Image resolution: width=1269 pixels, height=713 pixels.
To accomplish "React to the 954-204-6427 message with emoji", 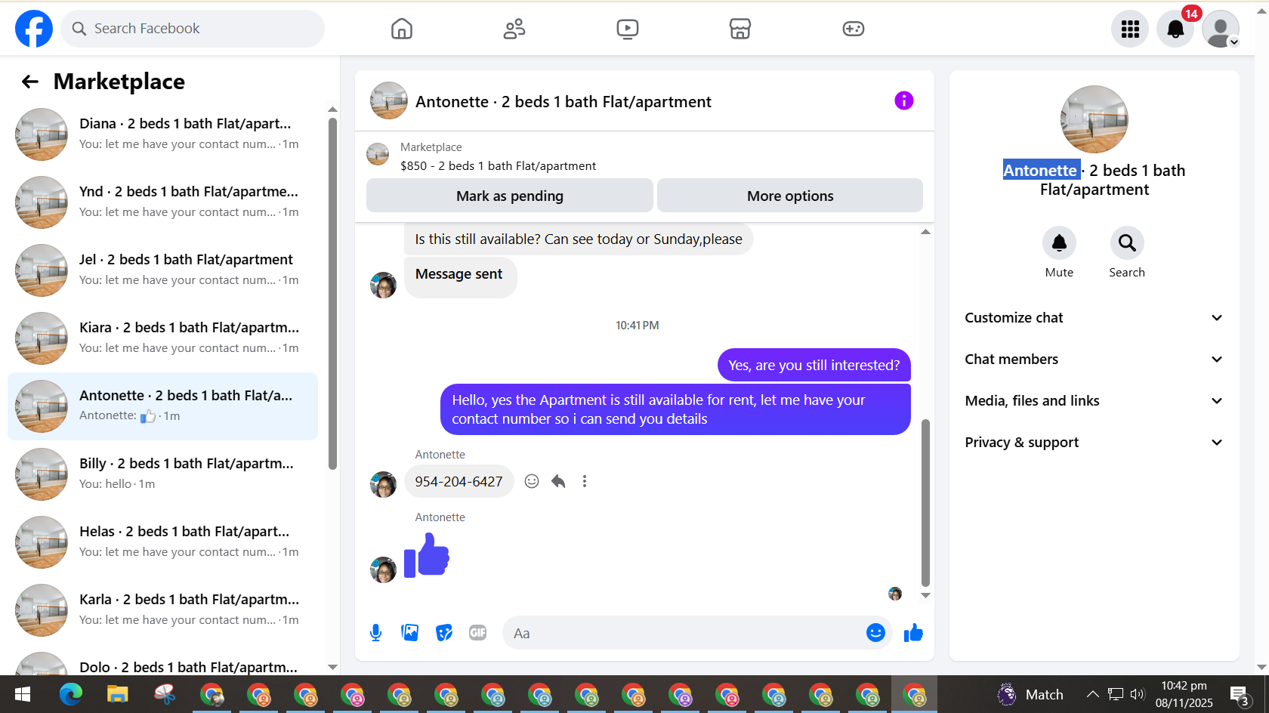I will 532,481.
